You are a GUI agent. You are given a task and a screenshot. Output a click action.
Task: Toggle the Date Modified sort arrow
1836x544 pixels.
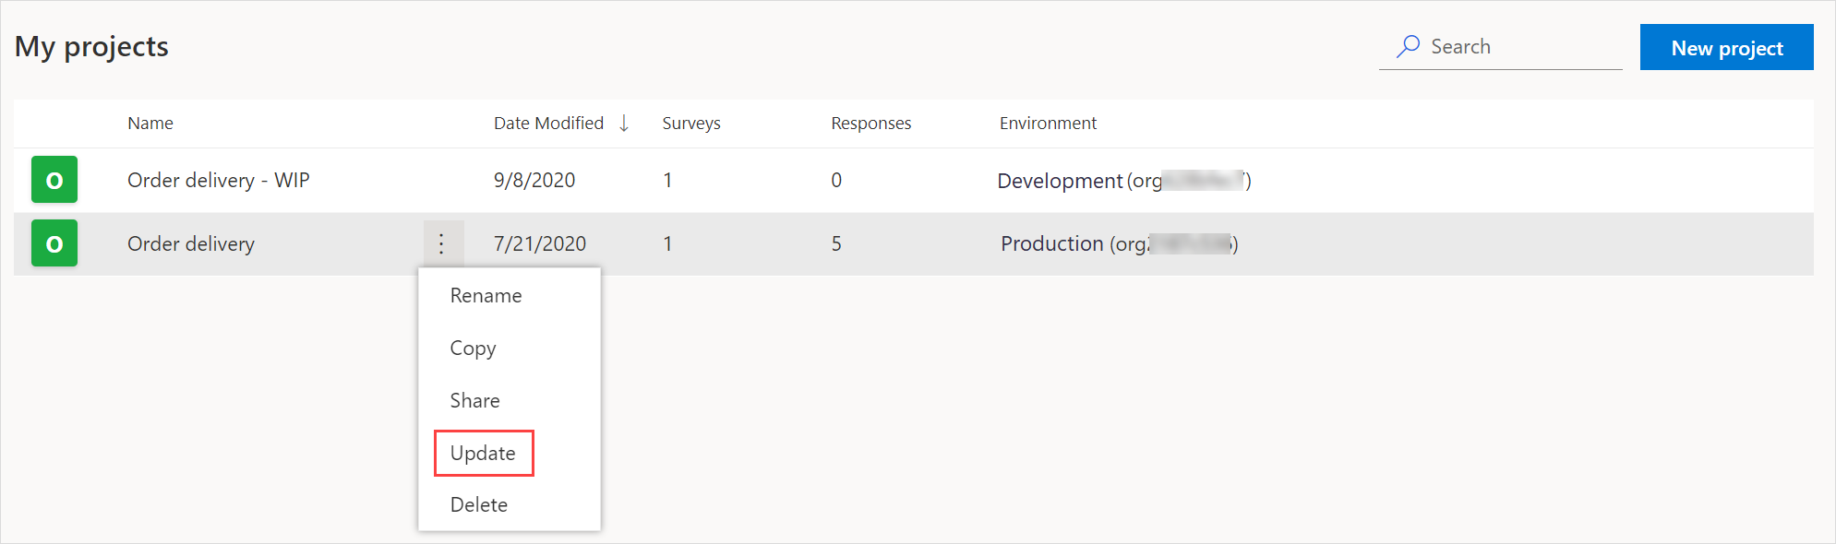click(x=624, y=124)
